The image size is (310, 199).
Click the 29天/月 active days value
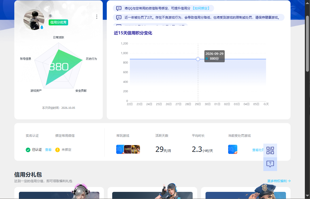click(163, 150)
